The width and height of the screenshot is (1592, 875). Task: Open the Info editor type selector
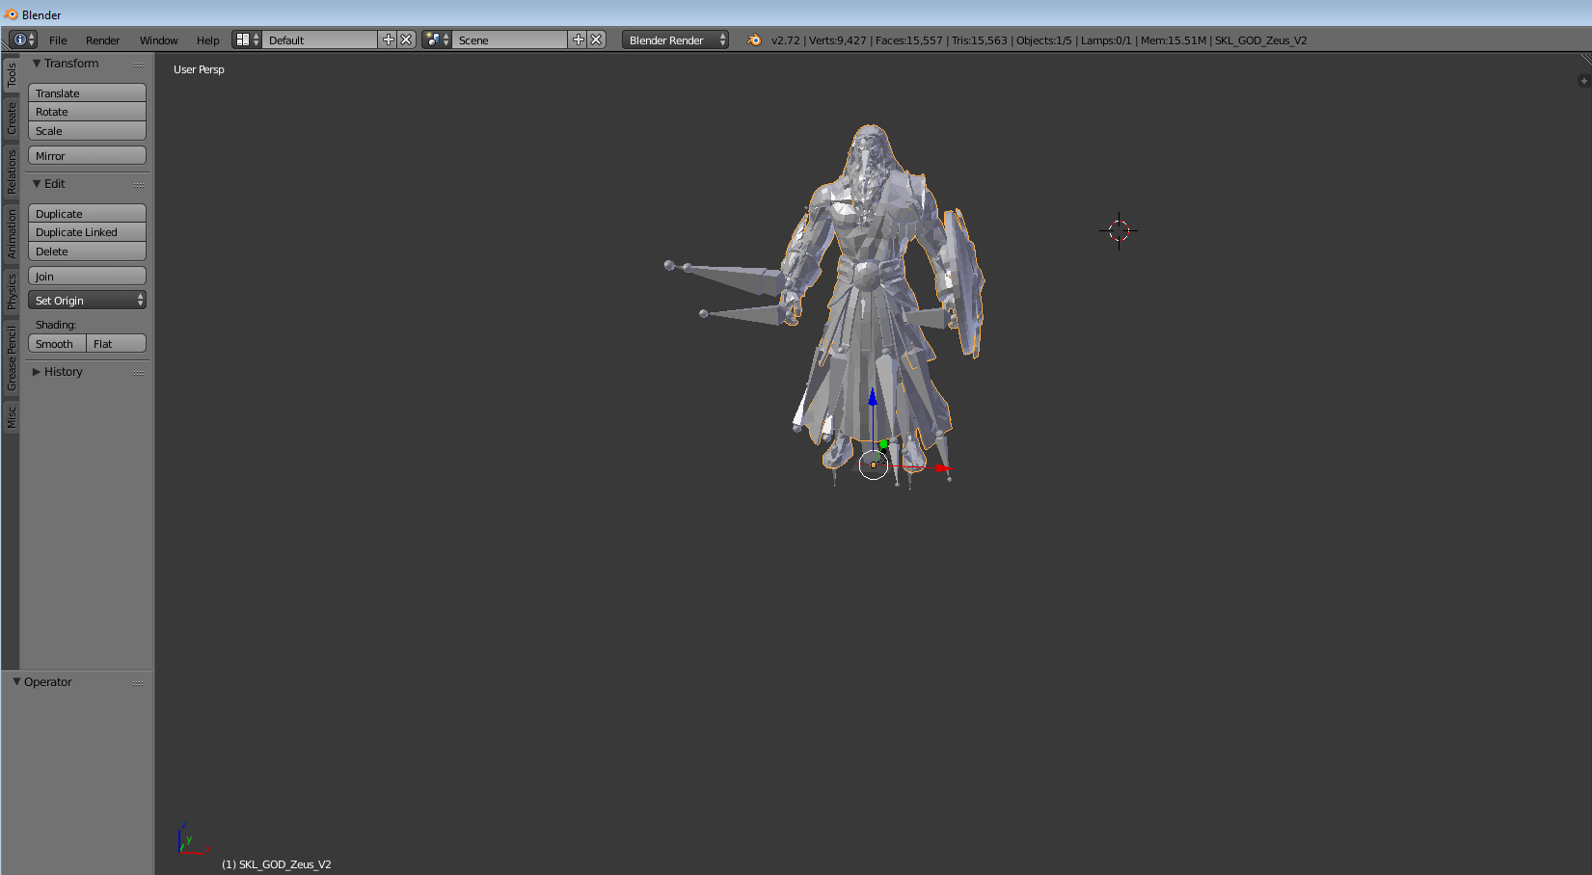tap(23, 40)
